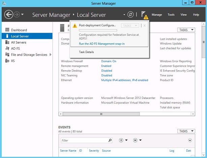Click the NIC Teaming Disabled link
Image resolution: width=207 pixels, height=158 pixels.
tap(107, 75)
